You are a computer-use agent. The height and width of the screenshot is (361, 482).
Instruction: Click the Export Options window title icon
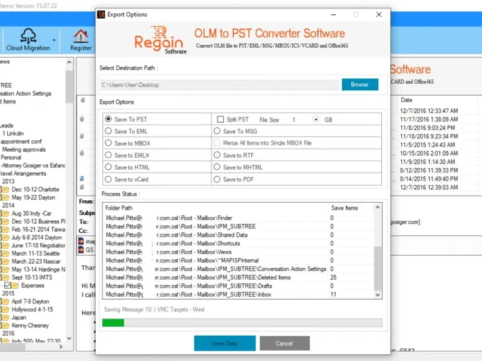tap(101, 14)
